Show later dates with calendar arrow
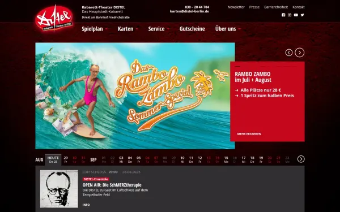The width and height of the screenshot is (340, 212). tap(301, 159)
